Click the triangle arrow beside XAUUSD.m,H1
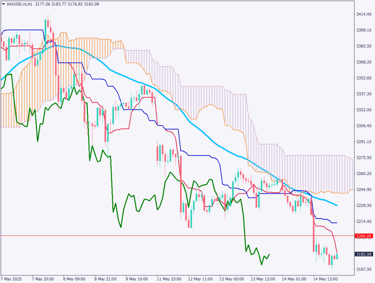 tap(3, 3)
